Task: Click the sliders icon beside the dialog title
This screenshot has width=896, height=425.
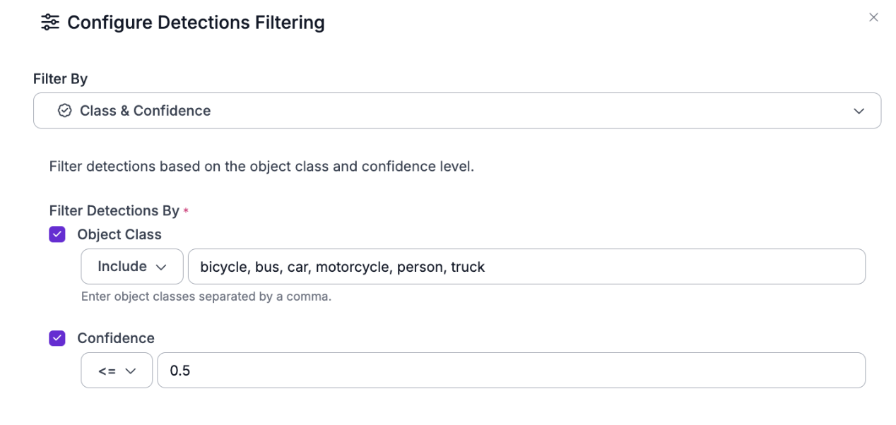Action: 50,23
